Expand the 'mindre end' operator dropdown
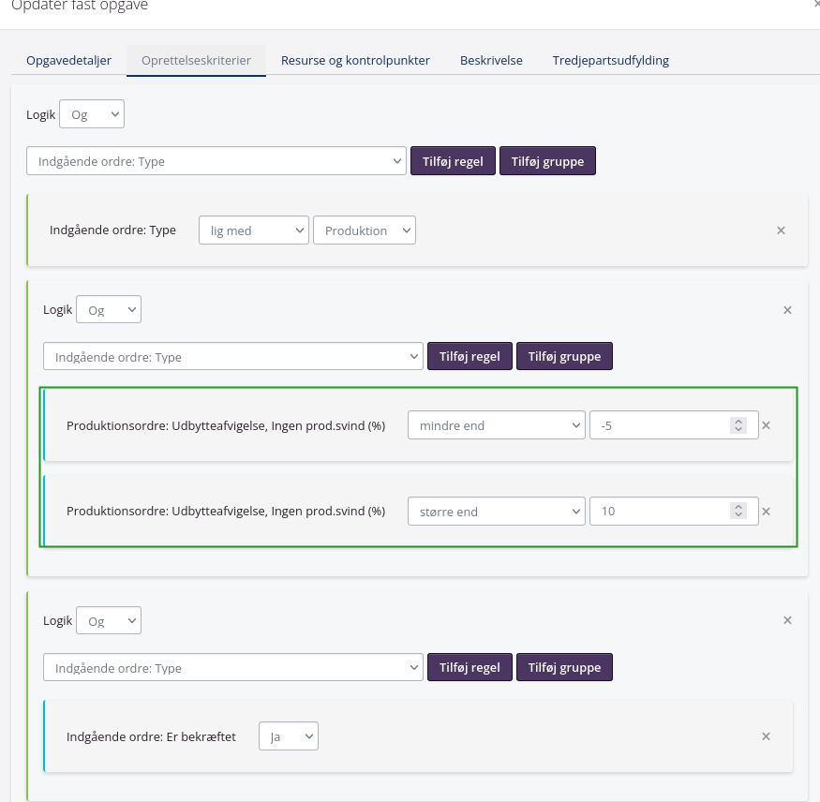This screenshot has height=802, width=820. click(x=496, y=425)
